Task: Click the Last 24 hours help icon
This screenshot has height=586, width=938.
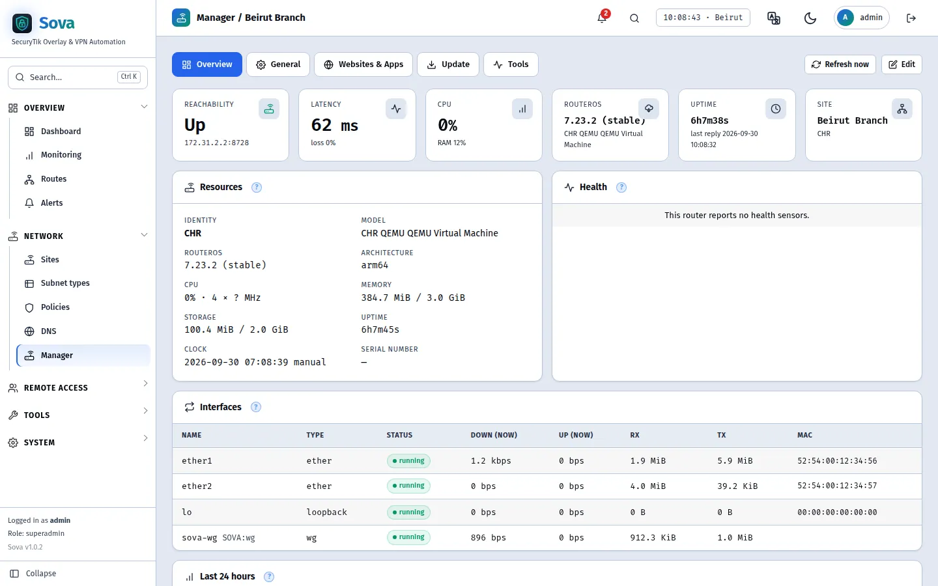Action: (x=269, y=577)
